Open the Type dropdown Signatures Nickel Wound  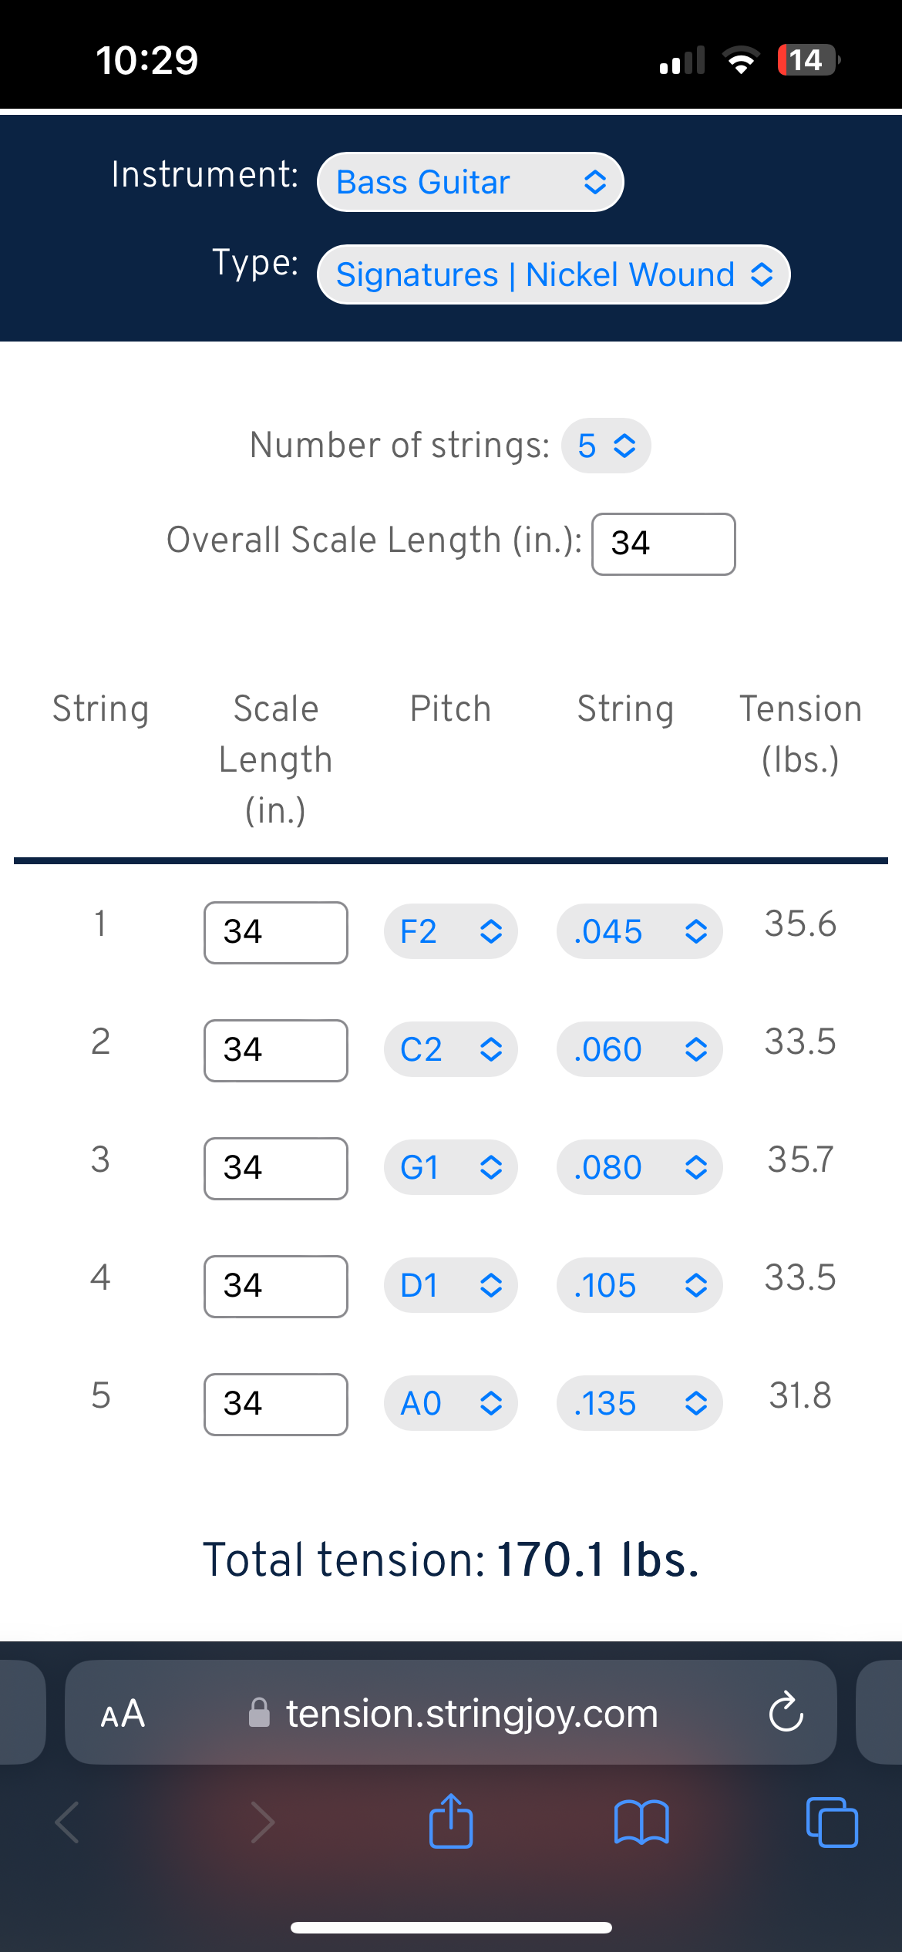(x=554, y=274)
